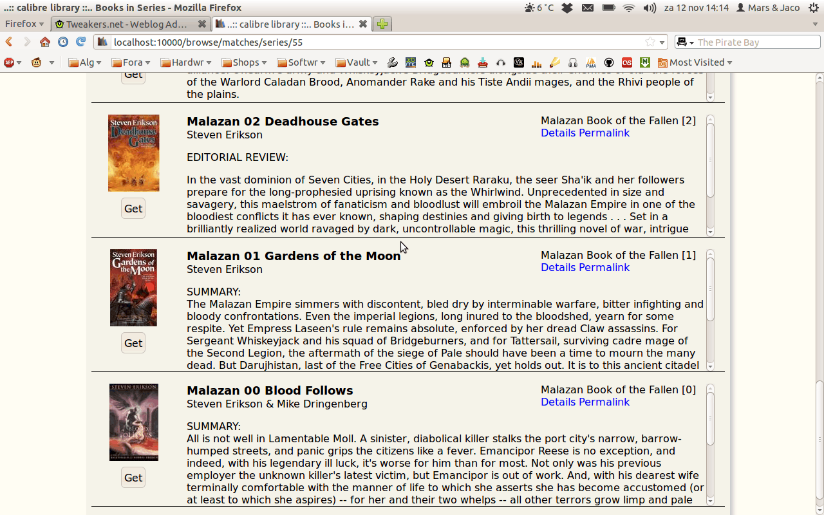Screen dimensions: 824x515
Task: Open the URL bar history dropdown arrow
Action: pos(662,42)
